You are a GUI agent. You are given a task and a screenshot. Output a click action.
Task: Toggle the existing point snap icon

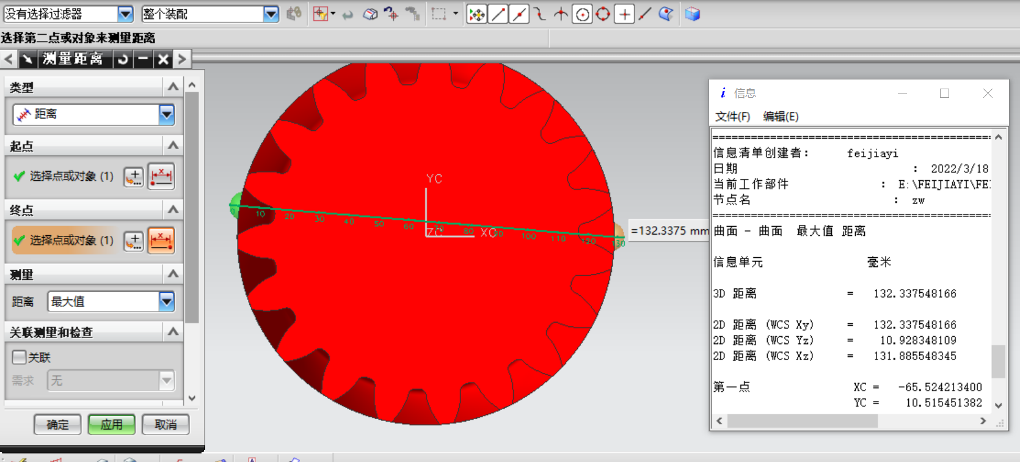coord(624,14)
